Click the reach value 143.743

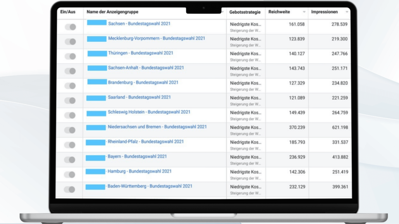point(297,68)
